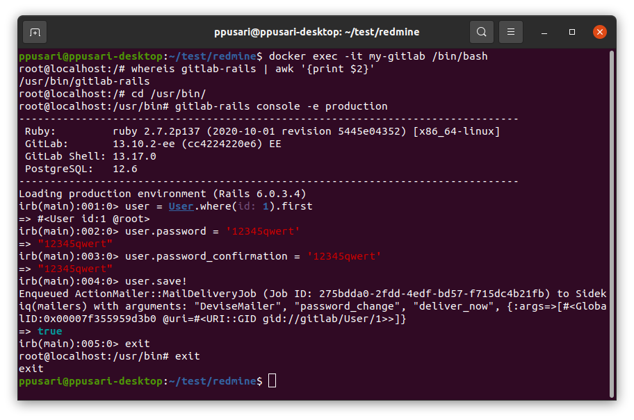Click the gid://gitlab/User/1 line
Screen dimensions: 634x420
(212, 319)
